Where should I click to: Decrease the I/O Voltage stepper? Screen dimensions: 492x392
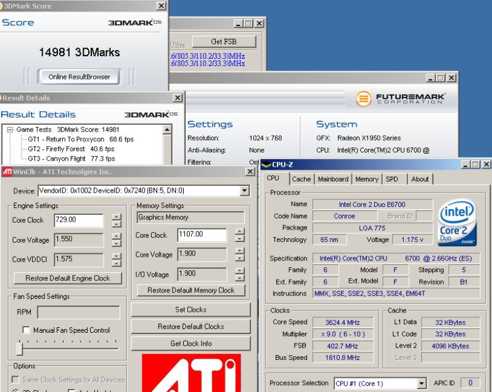pyautogui.click(x=240, y=278)
